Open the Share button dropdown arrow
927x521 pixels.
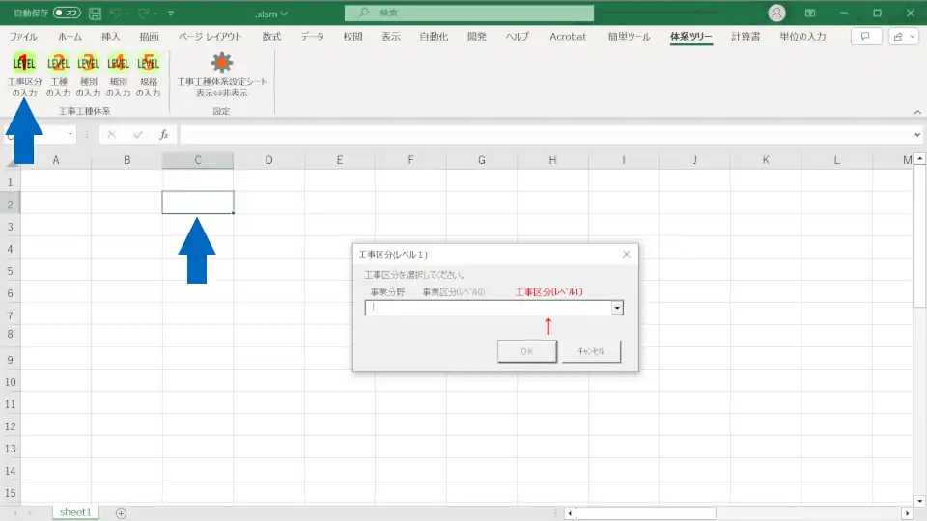[913, 37]
